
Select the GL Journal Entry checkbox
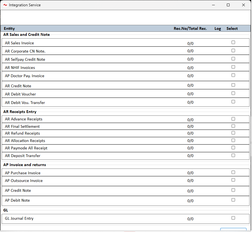233,218
